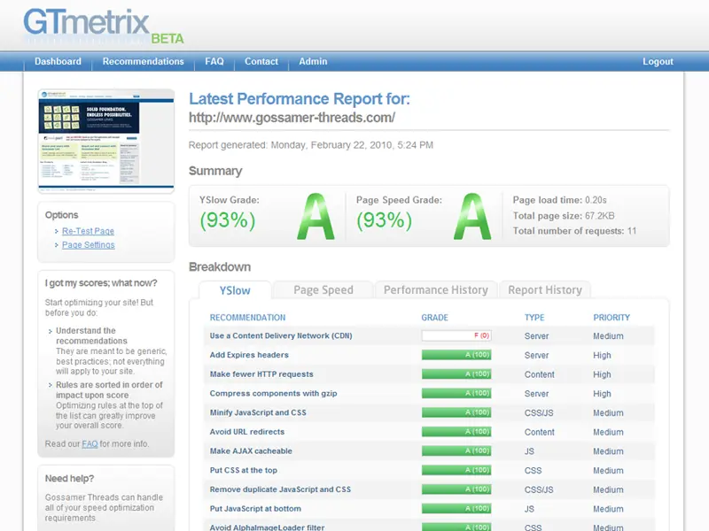Click the Page Settings link
The height and width of the screenshot is (531, 709).
pyautogui.click(x=88, y=245)
